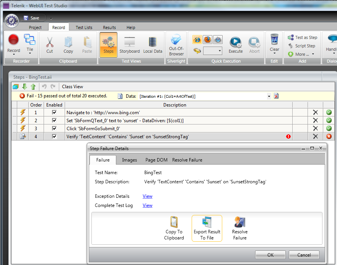Viewport: 337px width, 265px height.
Task: Open the Results ribbon tab
Action: coord(109,27)
